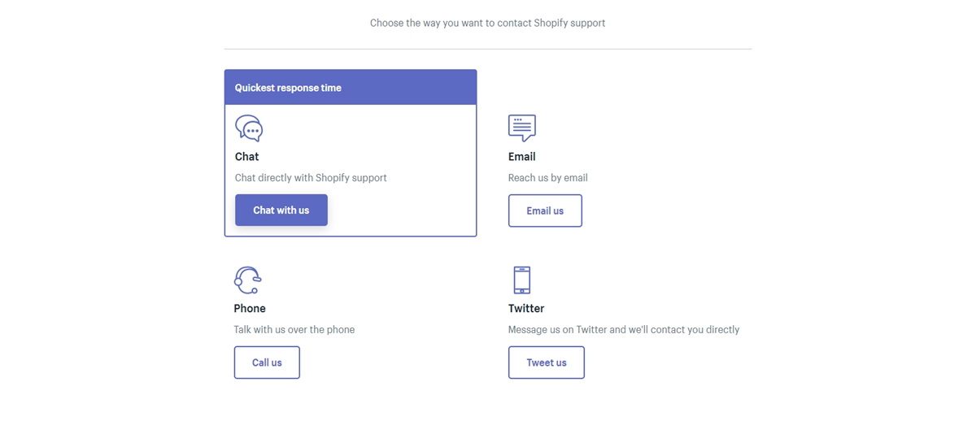
Task: Click the chat speech bubbles icon
Action: point(249,128)
